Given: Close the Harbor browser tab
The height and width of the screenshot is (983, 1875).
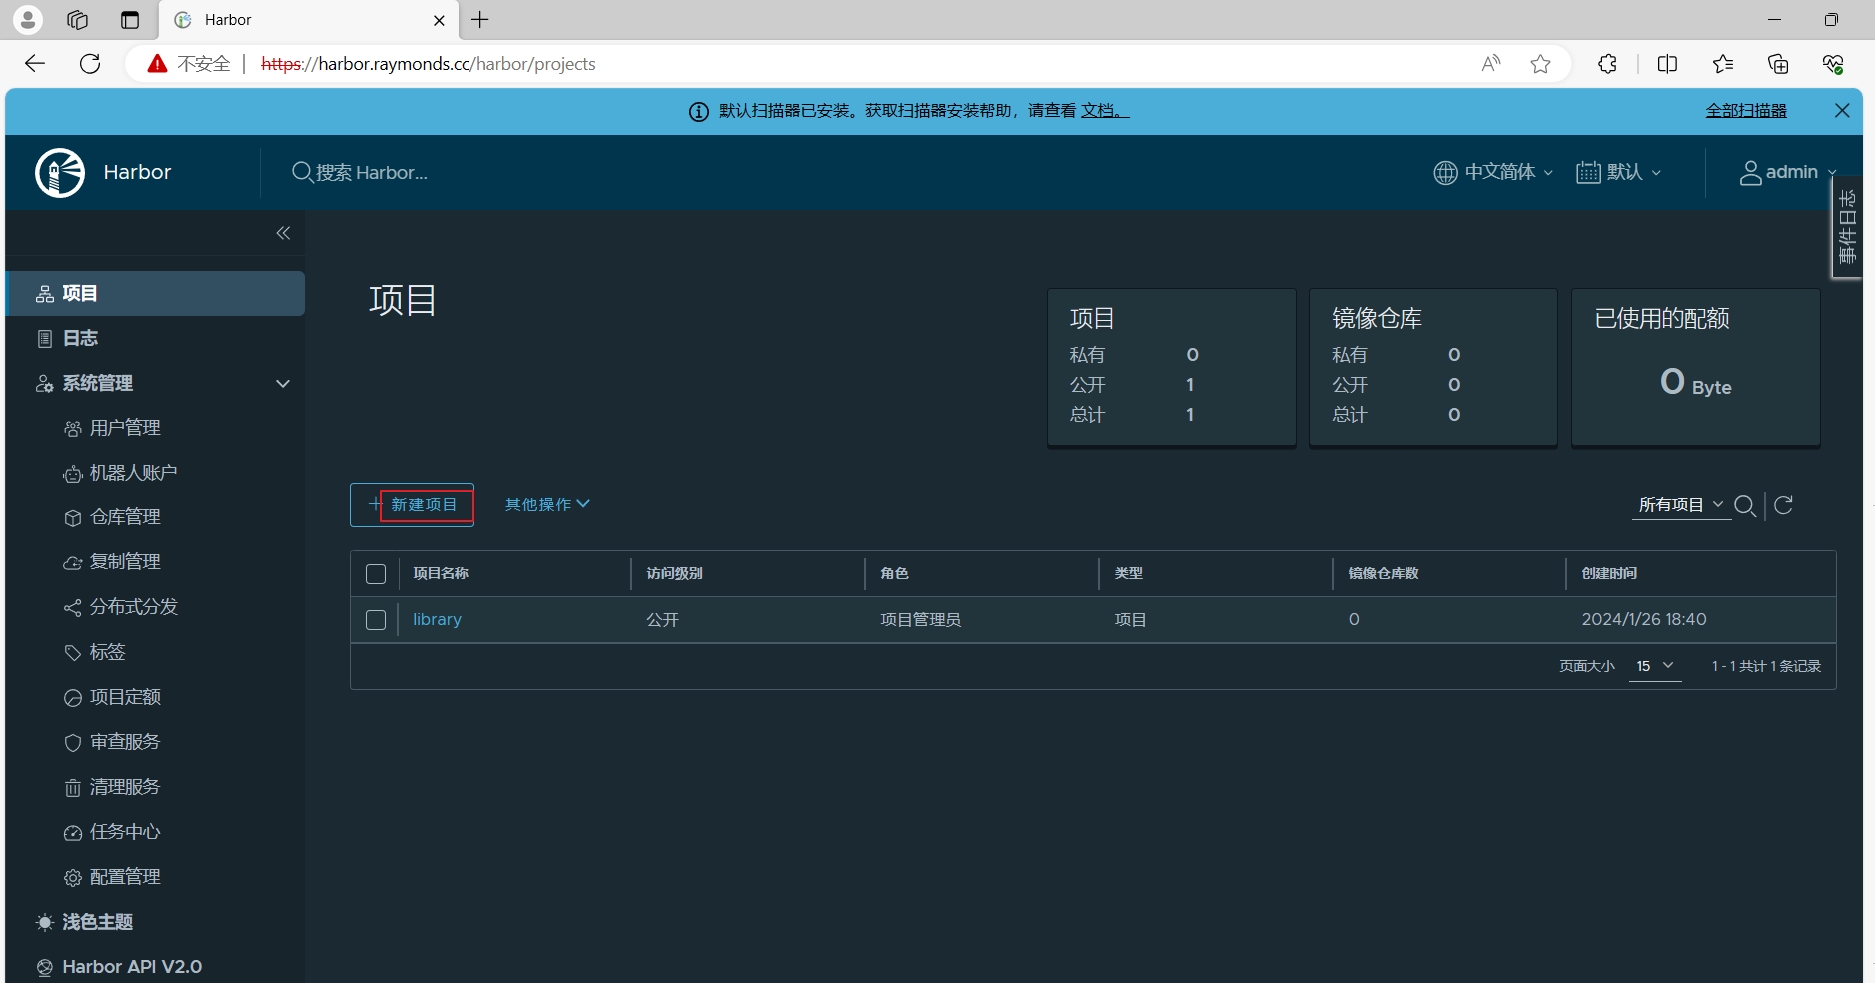Looking at the screenshot, I should pos(439,20).
